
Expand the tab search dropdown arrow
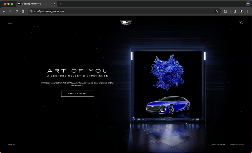point(248,4)
